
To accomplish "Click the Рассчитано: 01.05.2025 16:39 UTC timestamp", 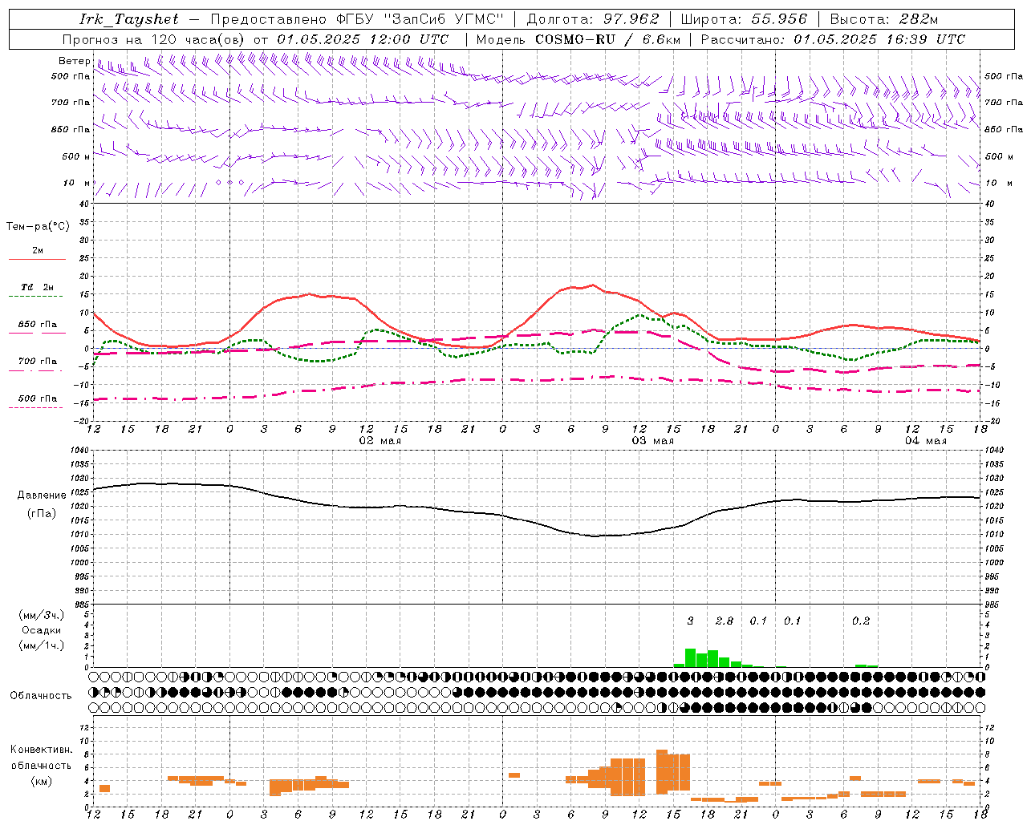I will click(833, 39).
